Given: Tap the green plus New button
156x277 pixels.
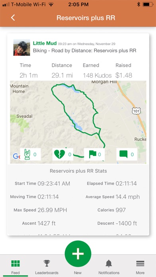Looking at the screenshot, I should click(78, 254).
